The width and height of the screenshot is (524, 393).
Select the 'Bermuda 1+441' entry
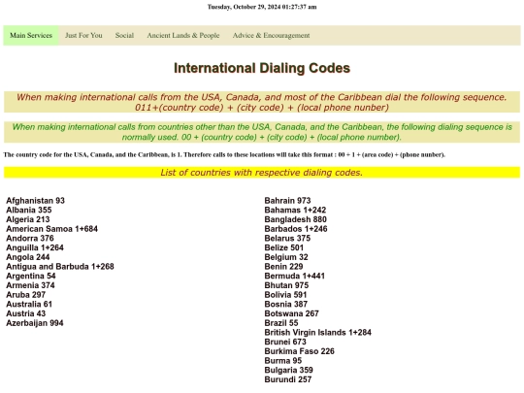[x=294, y=276]
